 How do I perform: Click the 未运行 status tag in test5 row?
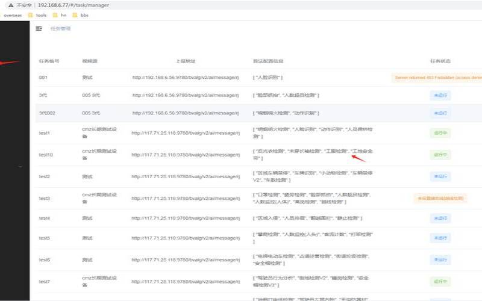440,238
